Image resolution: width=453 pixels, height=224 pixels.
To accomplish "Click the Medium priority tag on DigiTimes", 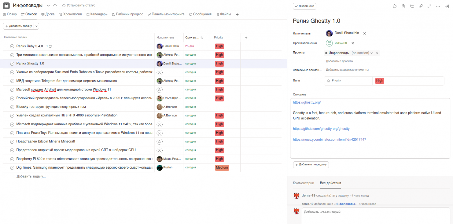I will coord(222,168).
